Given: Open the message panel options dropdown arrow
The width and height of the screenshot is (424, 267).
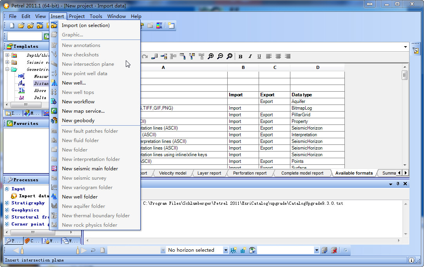Looking at the screenshot, I should pos(390,184).
